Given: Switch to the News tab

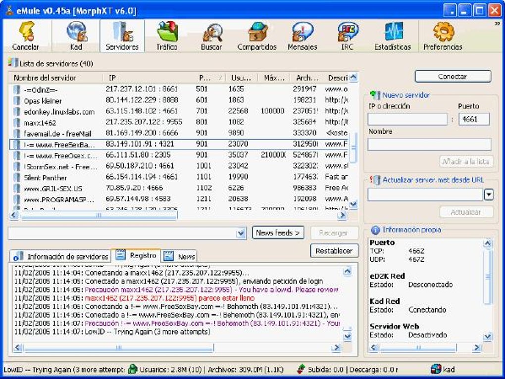Looking at the screenshot, I should 179,256.
